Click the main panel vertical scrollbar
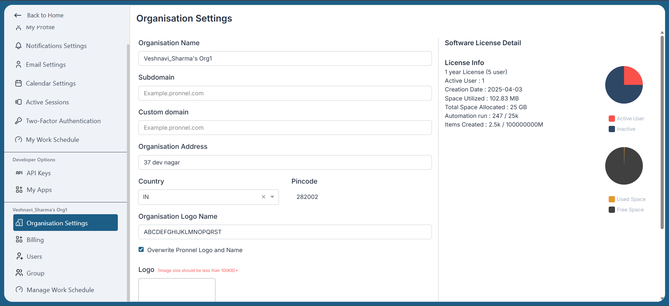 point(662,132)
